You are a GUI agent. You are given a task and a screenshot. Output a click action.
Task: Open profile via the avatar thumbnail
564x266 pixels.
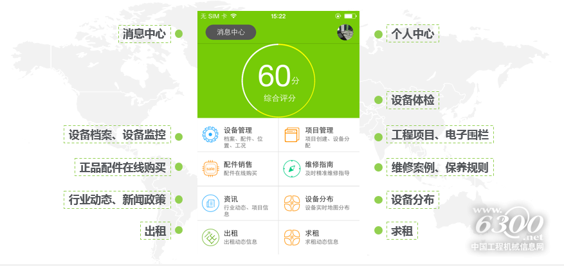pyautogui.click(x=345, y=32)
